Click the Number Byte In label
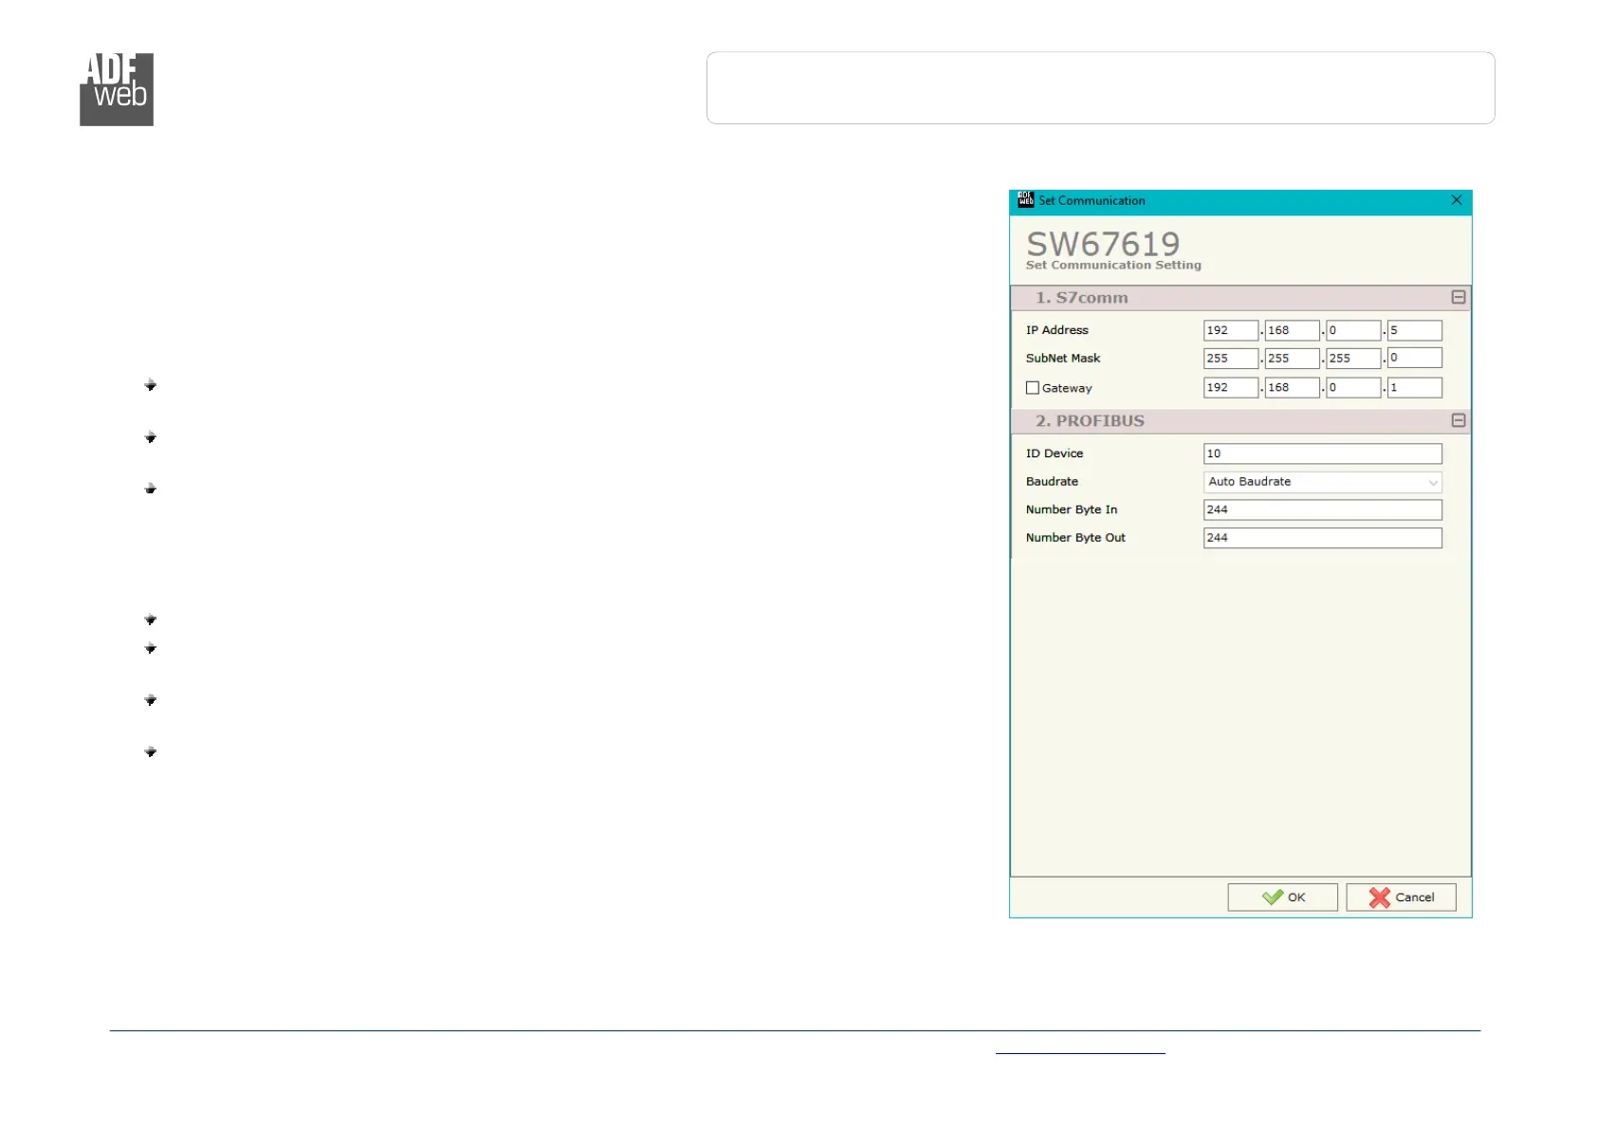This screenshot has width=1597, height=1129. 1072,509
